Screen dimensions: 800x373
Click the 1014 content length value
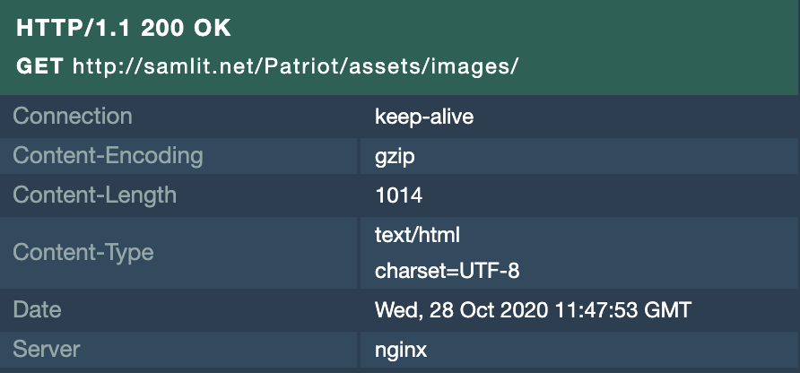click(x=398, y=195)
